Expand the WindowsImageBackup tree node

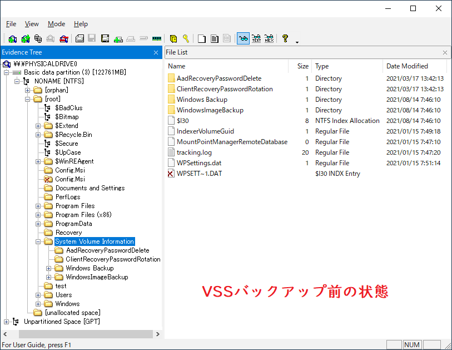tap(49, 277)
